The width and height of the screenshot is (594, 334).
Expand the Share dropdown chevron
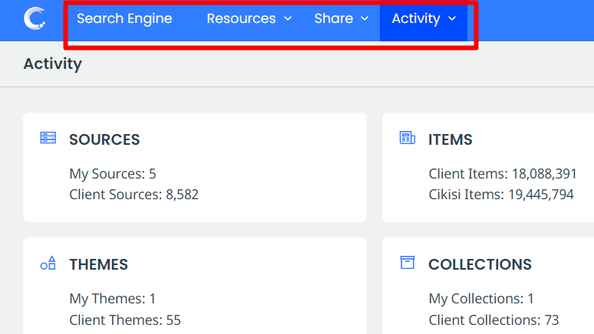click(365, 18)
